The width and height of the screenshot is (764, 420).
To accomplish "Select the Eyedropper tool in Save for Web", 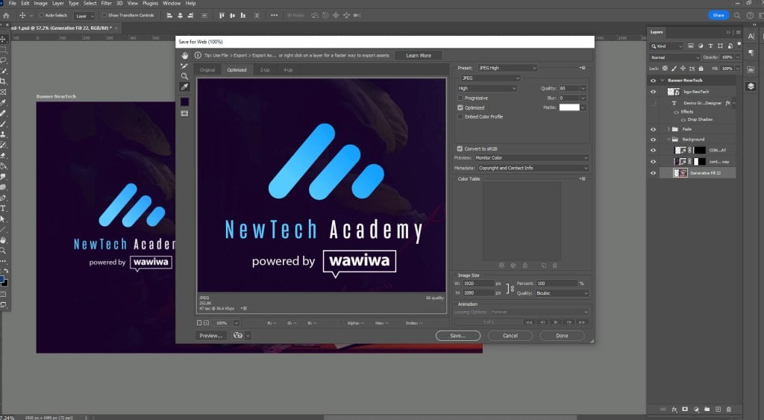I will click(x=185, y=87).
